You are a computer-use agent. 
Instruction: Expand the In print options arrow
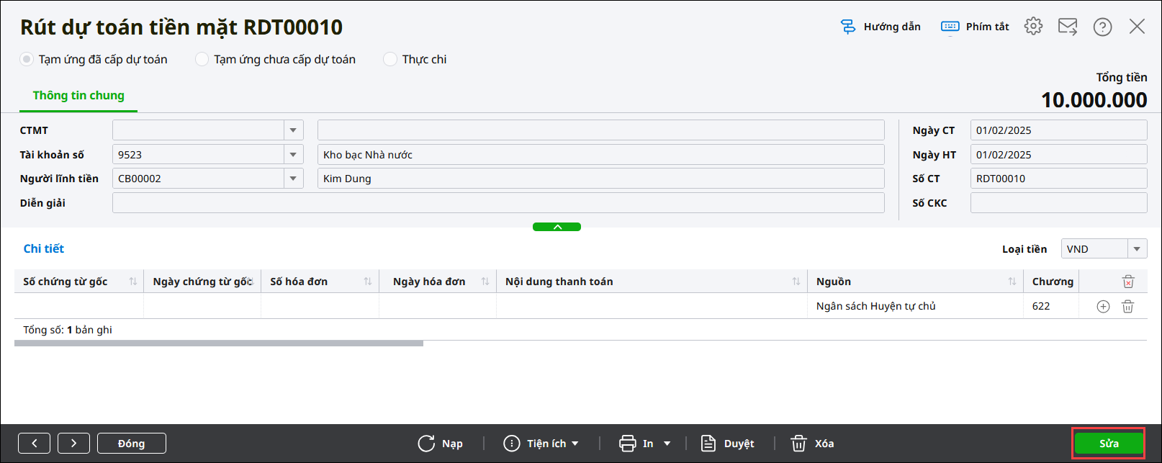667,444
